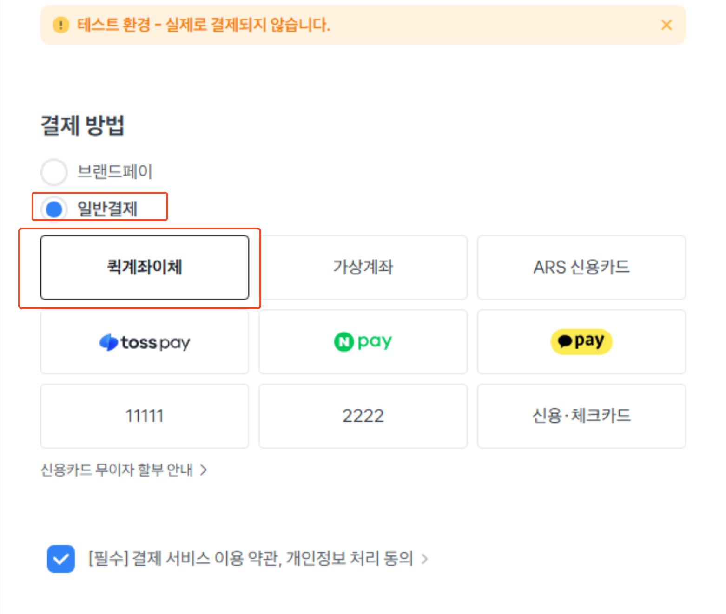Viewport: 726px width, 614px height.
Task: Choose 퀵계좌이체 payment method
Action: 145,268
